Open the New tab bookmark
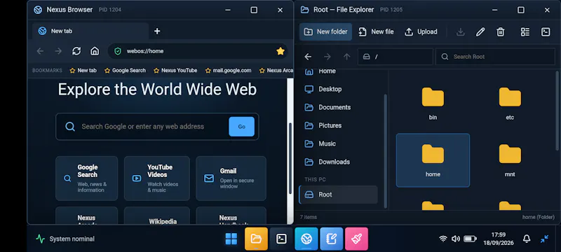Viewport: 561px width, 252px height. (x=83, y=70)
